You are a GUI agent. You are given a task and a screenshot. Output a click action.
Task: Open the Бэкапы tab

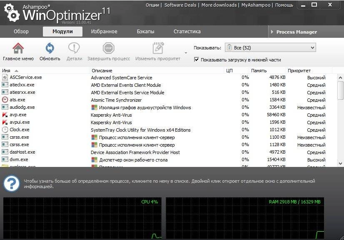click(x=145, y=31)
